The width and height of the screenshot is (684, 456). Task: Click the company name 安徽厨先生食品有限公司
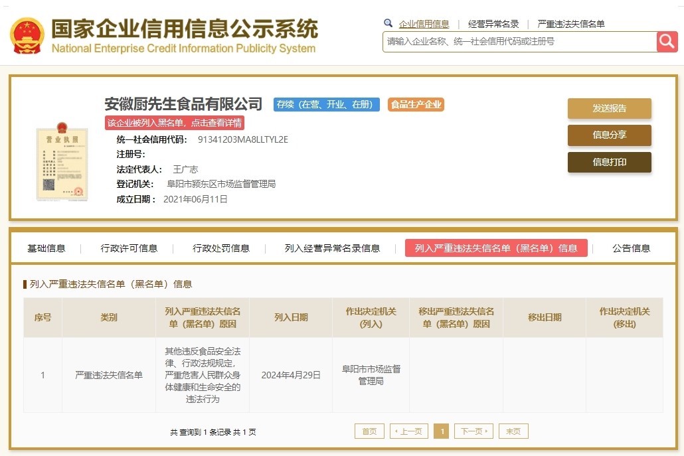pyautogui.click(x=183, y=104)
